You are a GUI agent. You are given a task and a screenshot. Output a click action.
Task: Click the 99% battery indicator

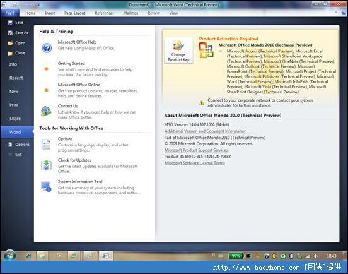tap(236, 256)
